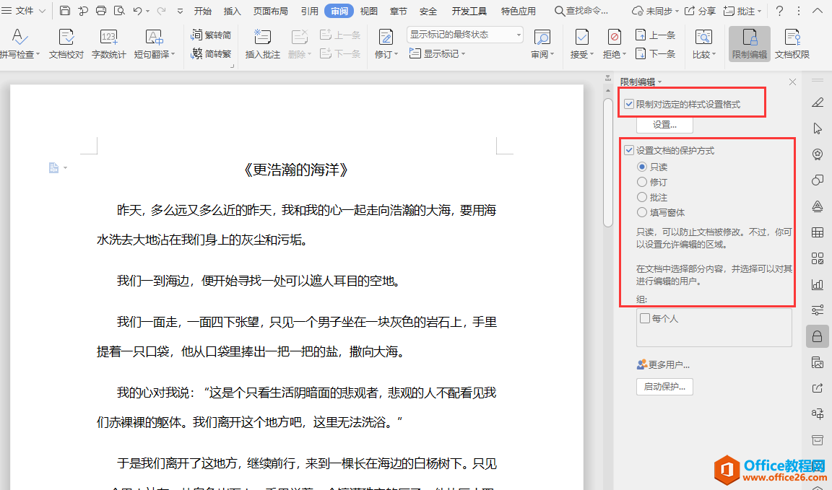Go to next change (下一条) near Reject
Screen dimensions: 832x490
click(x=655, y=53)
